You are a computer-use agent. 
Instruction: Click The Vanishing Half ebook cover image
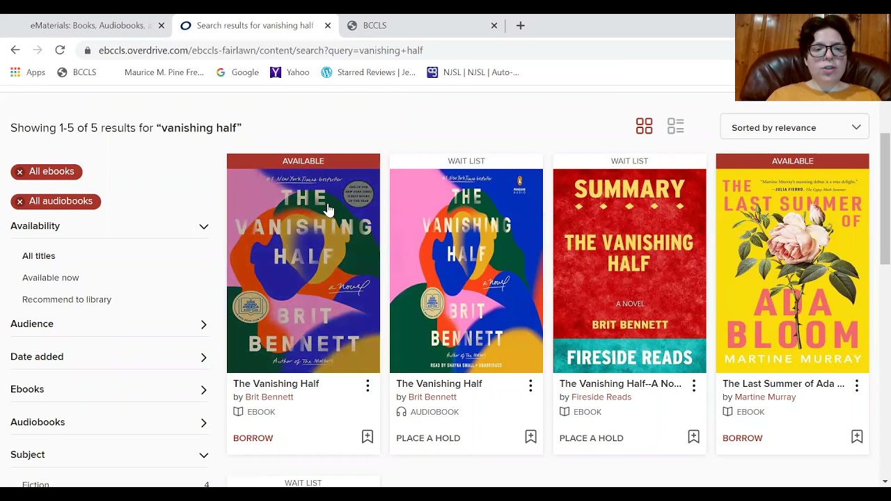(303, 271)
